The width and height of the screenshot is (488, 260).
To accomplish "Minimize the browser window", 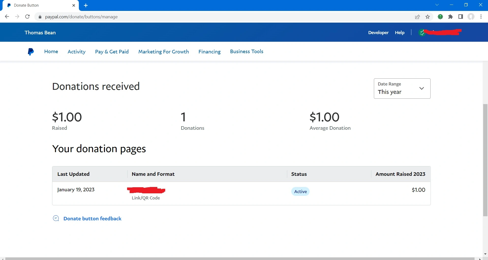I will click(x=451, y=5).
